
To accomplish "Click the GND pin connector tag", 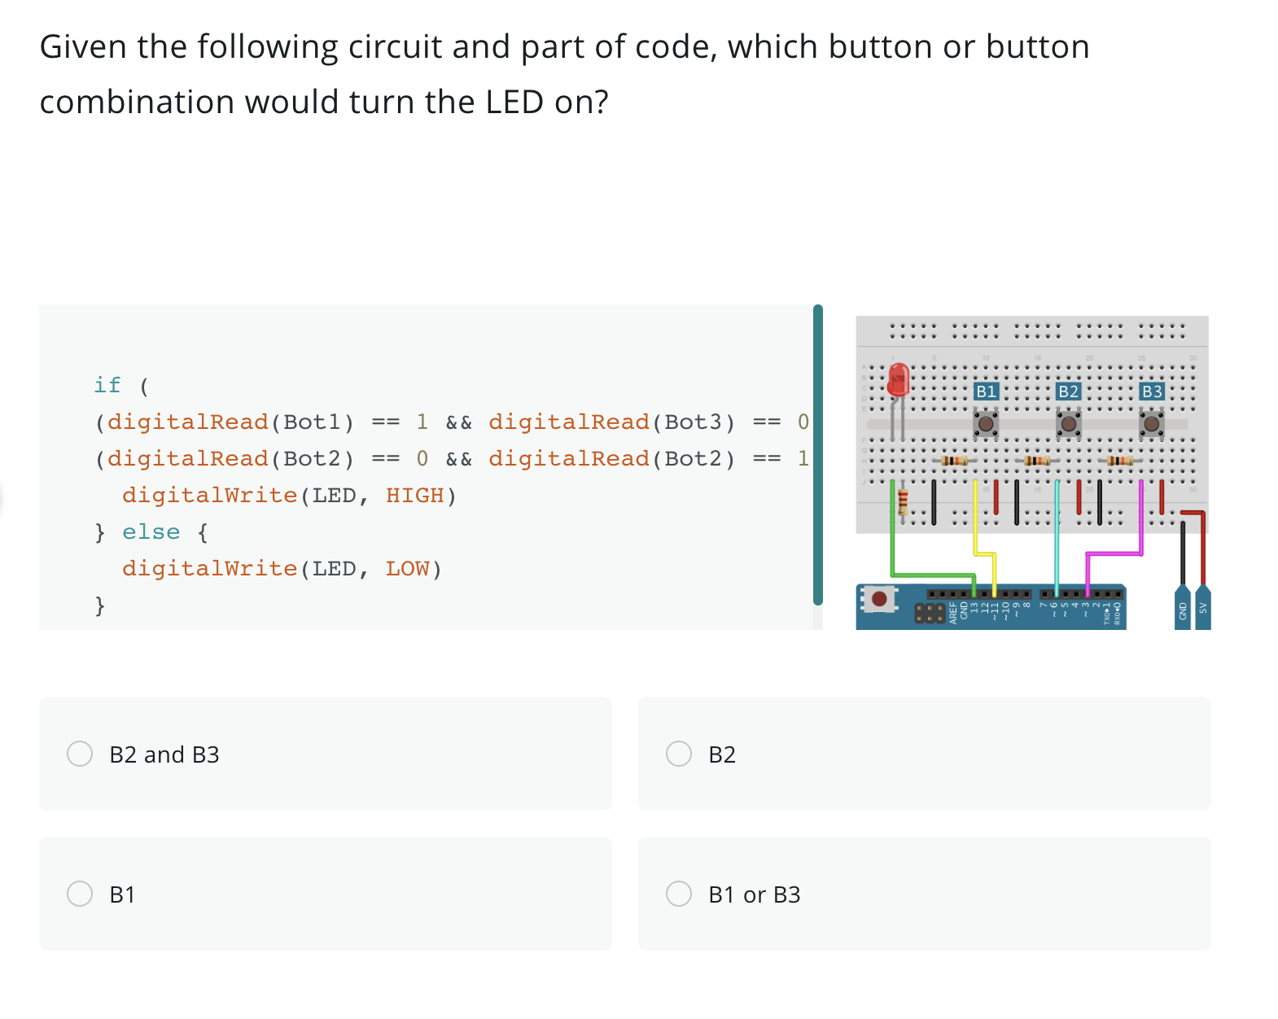I will [x=1183, y=609].
